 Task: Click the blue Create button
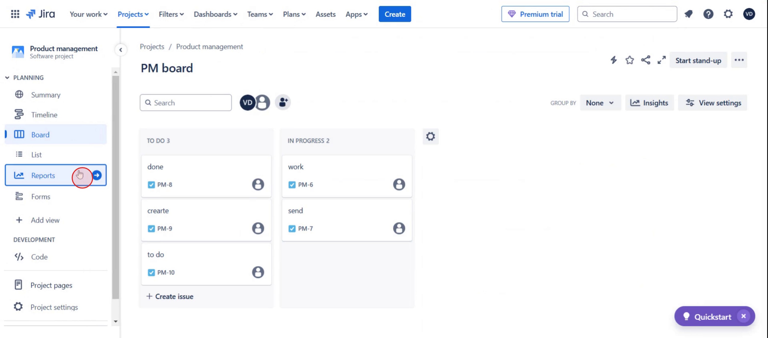[394, 14]
